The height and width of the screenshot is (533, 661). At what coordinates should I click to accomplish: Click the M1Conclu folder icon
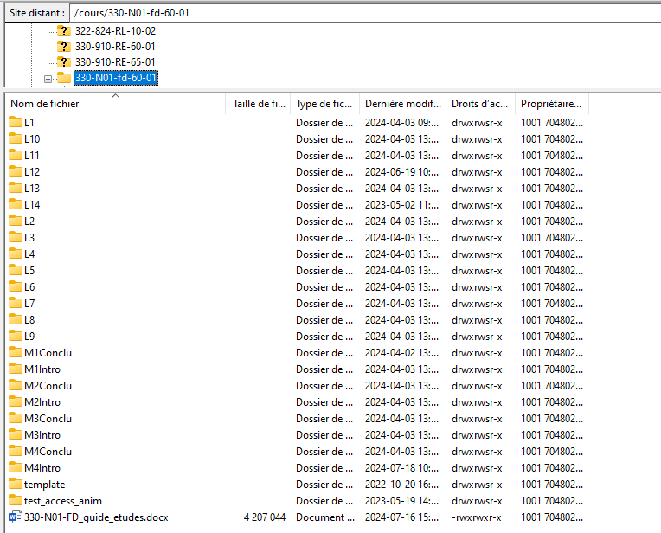(16, 353)
